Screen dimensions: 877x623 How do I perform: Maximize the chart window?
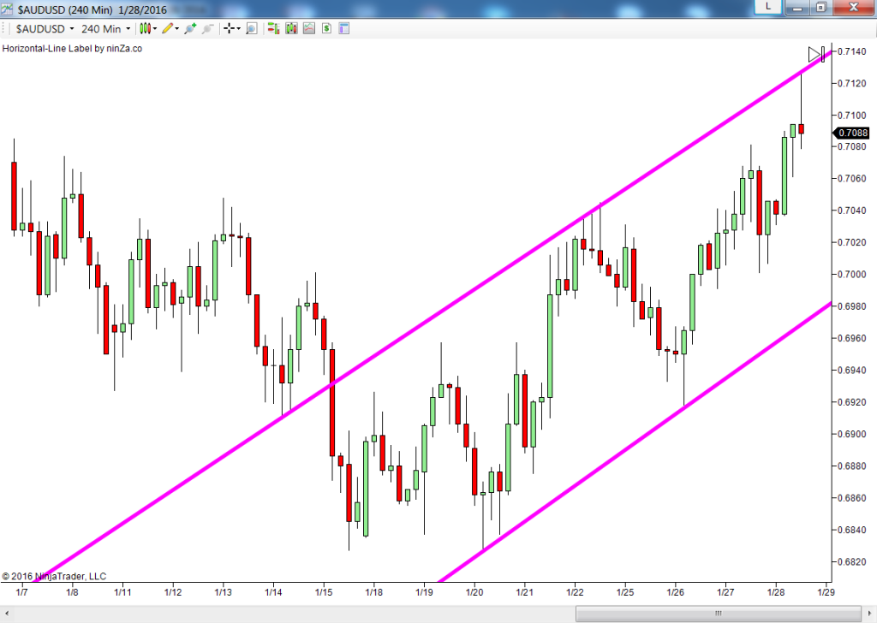(x=821, y=7)
